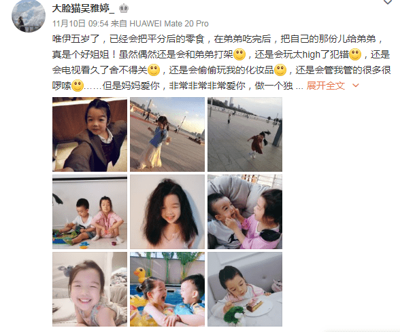
Task: Click the smiley emoji after 犯错
Action: click(x=355, y=54)
